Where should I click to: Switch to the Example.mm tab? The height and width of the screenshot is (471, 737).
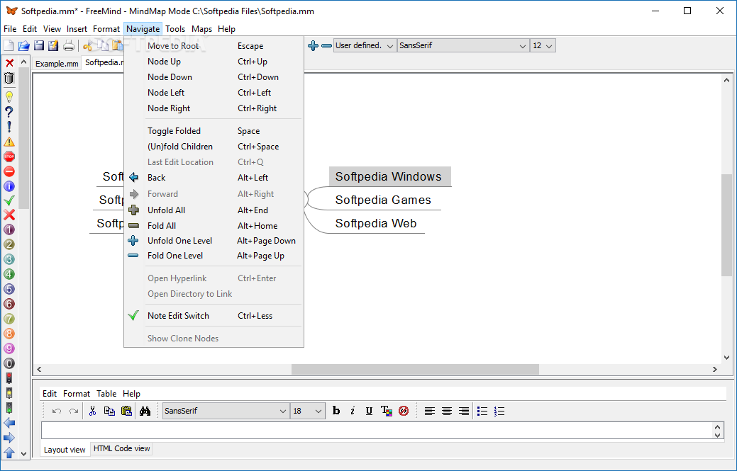pos(57,64)
